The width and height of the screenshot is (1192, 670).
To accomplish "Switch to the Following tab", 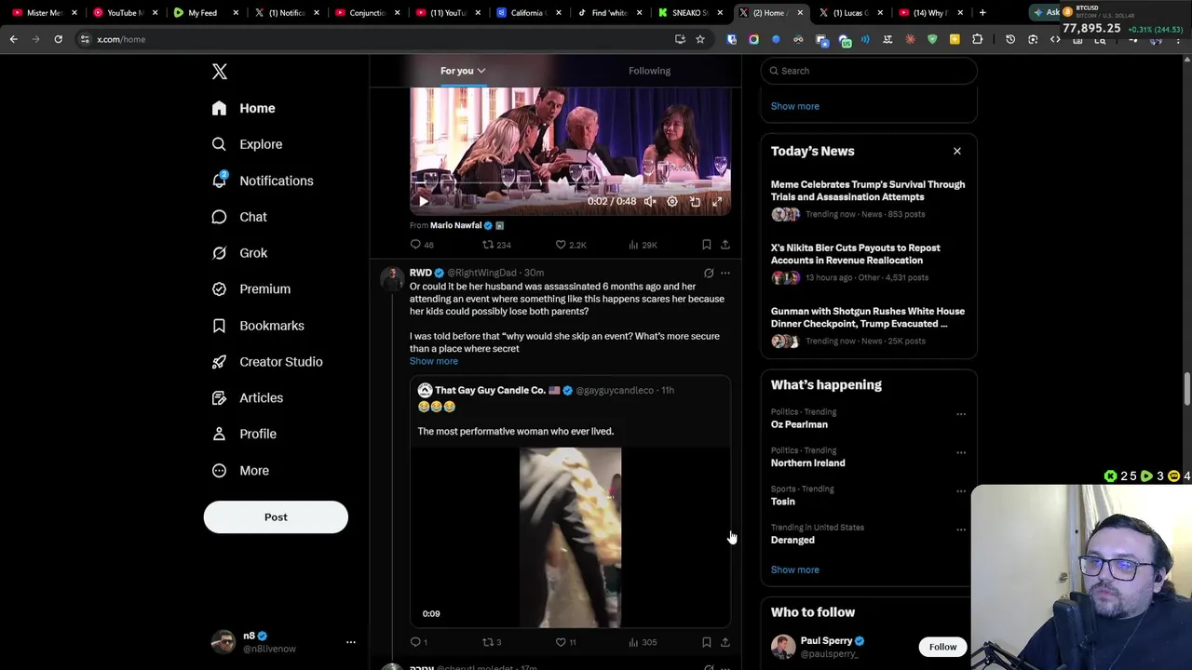I will [x=649, y=71].
